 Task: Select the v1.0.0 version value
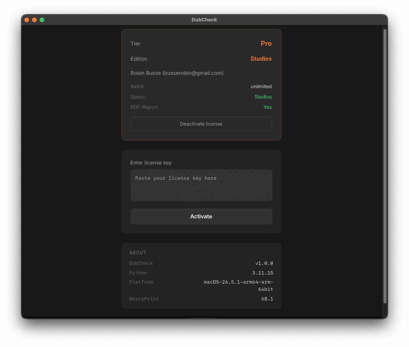click(x=264, y=263)
